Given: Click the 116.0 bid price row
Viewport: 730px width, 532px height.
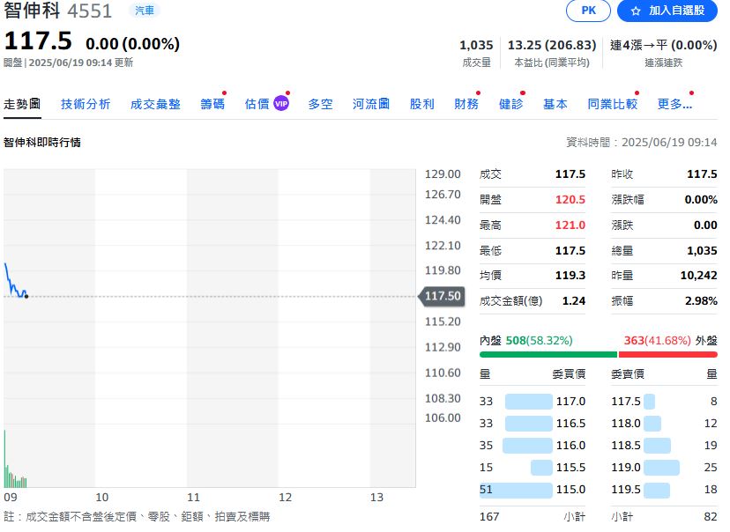Looking at the screenshot, I should pos(533,445).
